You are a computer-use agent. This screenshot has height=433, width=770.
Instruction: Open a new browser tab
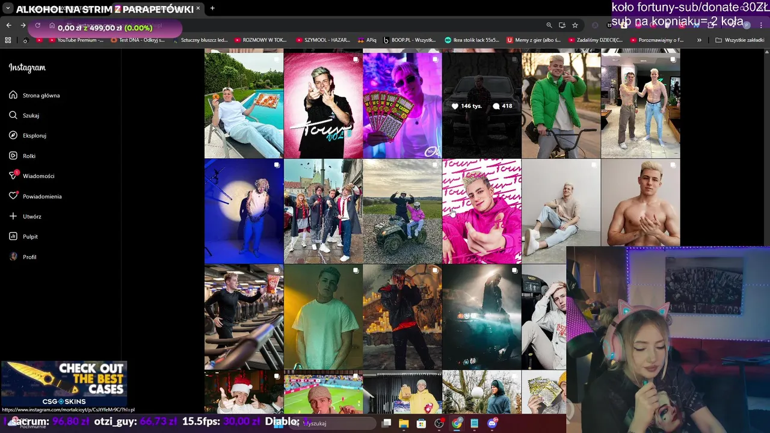click(212, 8)
